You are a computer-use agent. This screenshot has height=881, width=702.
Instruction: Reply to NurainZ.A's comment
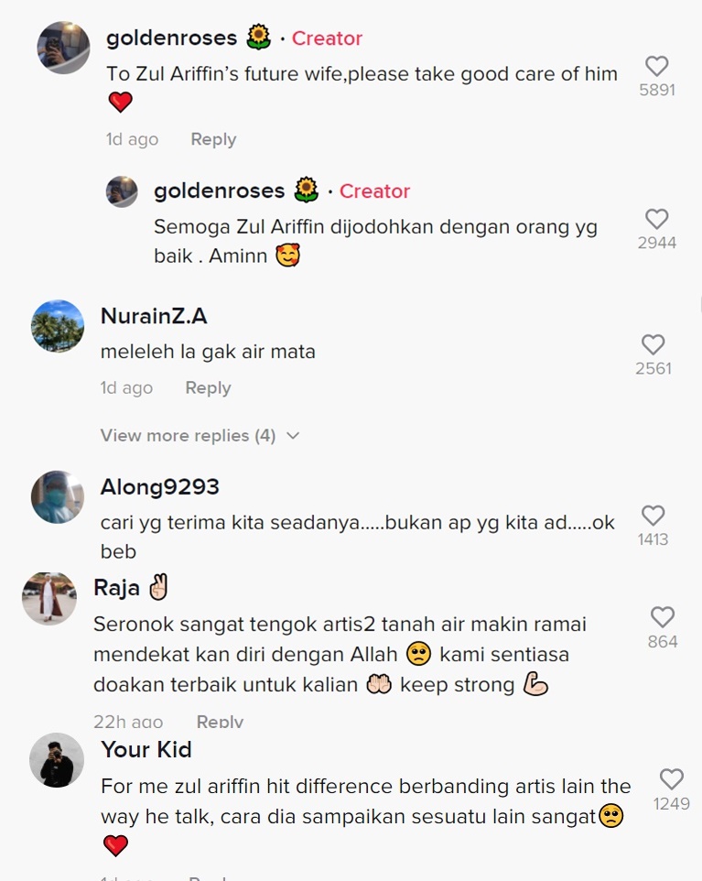point(209,387)
